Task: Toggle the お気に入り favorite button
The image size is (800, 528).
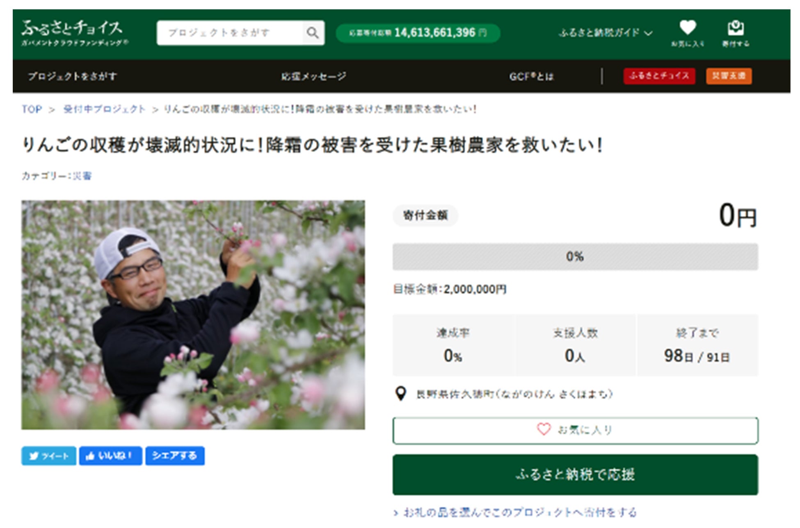Action: 575,430
